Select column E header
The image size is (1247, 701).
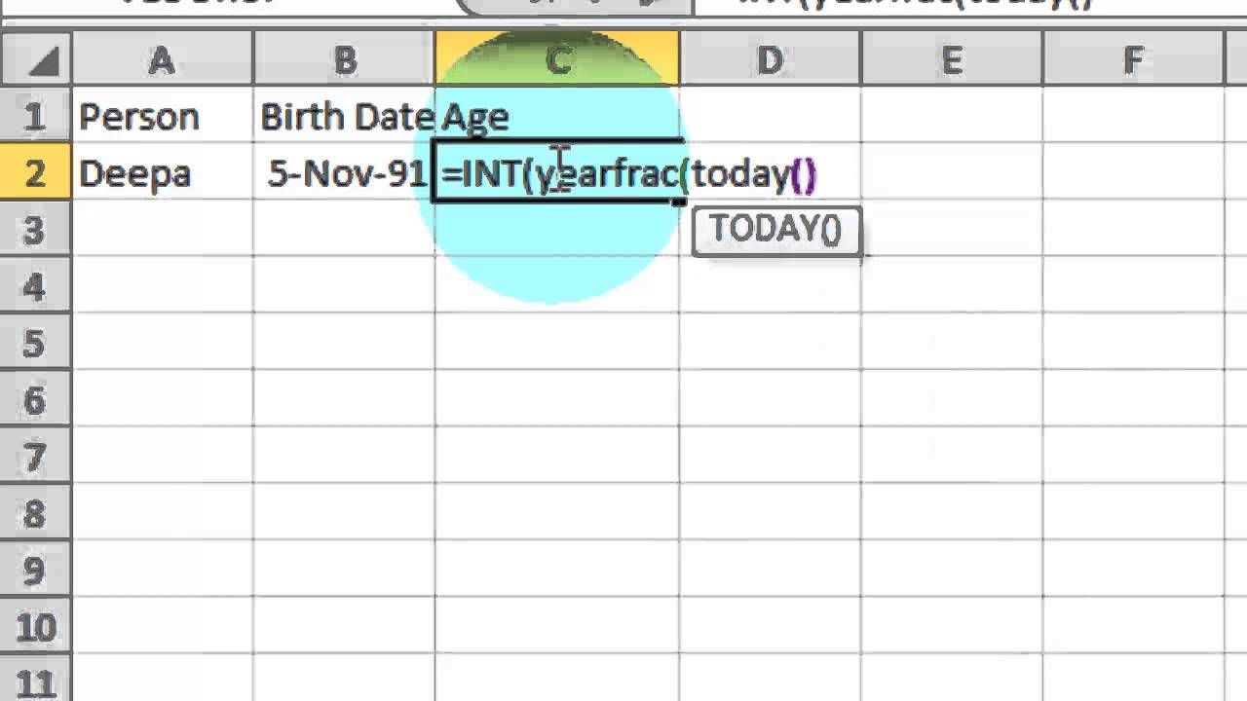point(951,60)
